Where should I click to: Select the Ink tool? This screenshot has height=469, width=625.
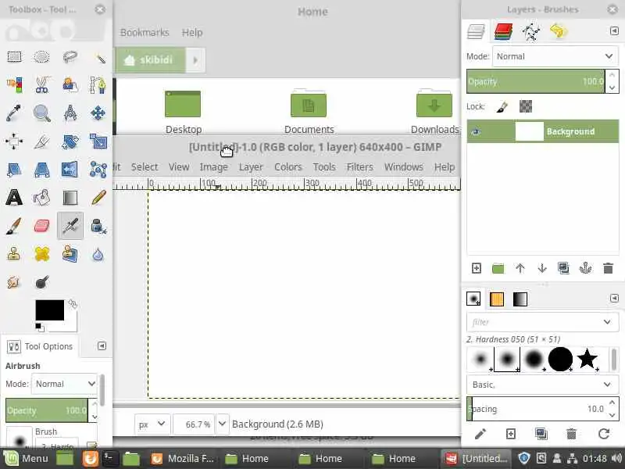(x=98, y=226)
